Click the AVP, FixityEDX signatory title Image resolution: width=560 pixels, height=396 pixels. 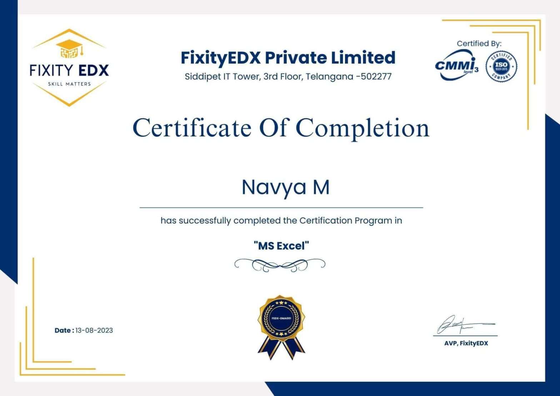click(x=466, y=343)
